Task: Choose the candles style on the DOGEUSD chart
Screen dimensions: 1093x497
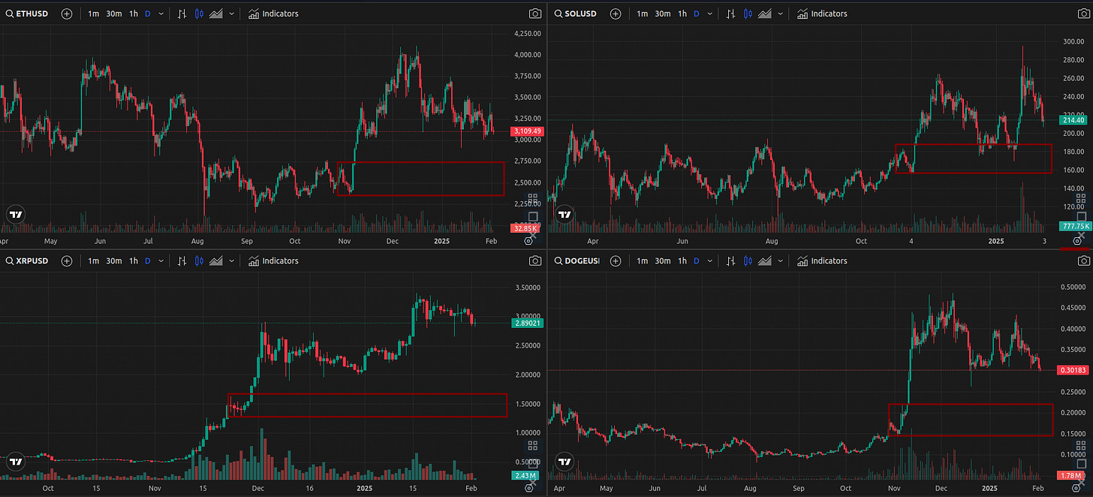Action: click(x=748, y=261)
